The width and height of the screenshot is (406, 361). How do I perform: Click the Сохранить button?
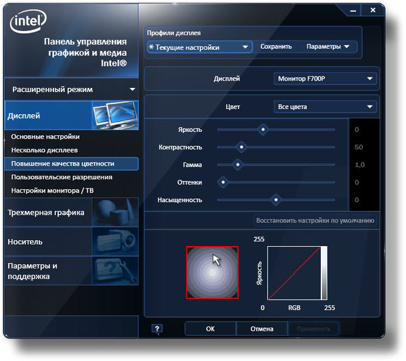coord(276,47)
